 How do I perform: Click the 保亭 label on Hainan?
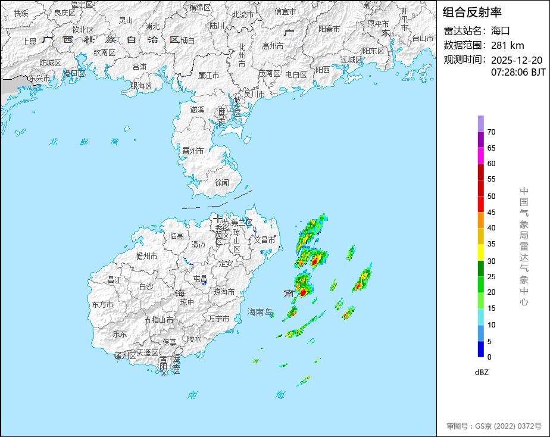(170, 342)
